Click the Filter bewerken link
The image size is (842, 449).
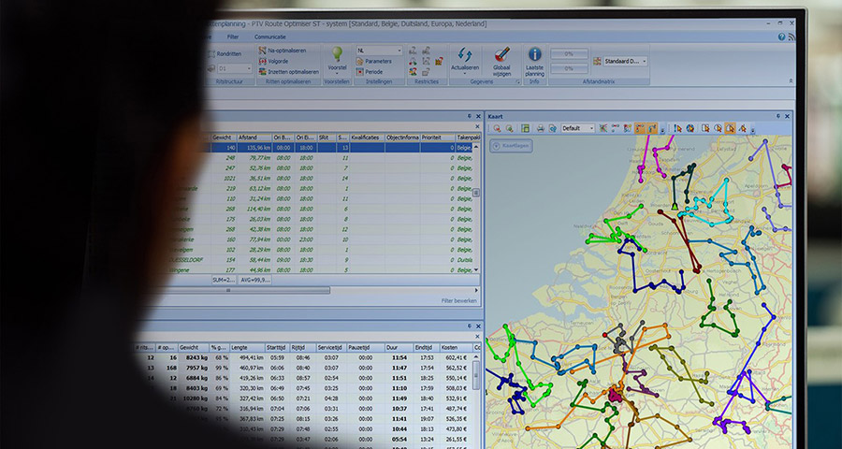459,300
